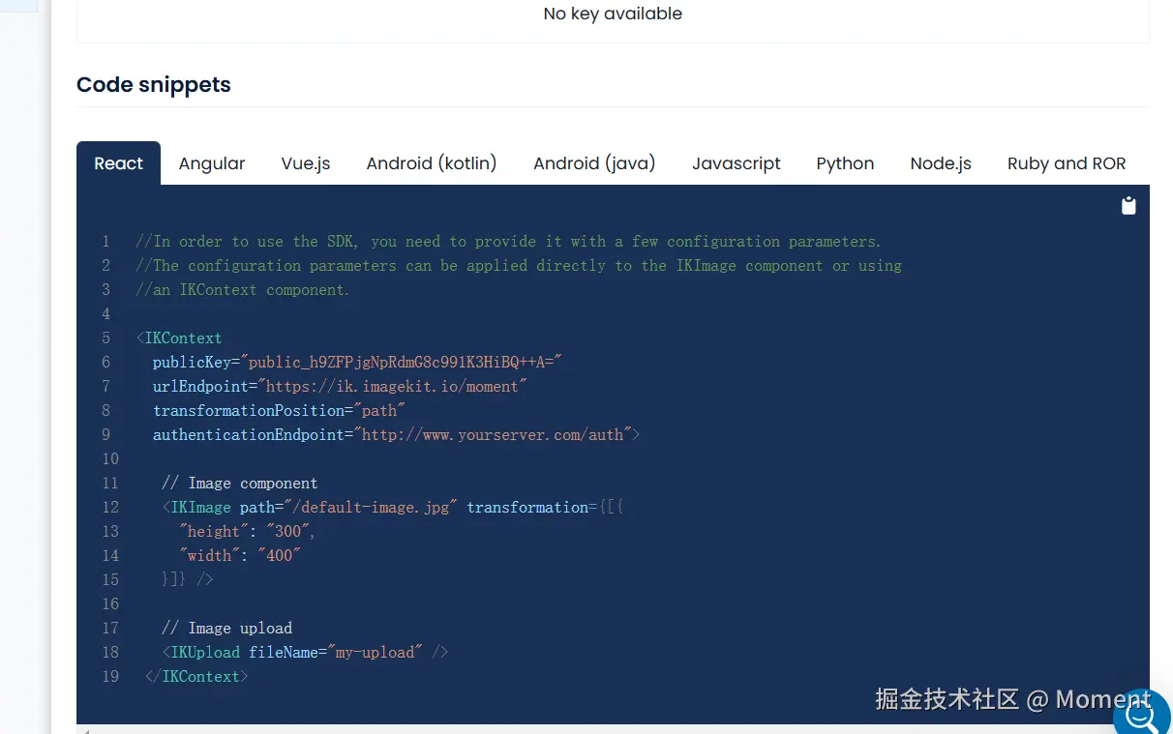Open the Python snippet tab
This screenshot has width=1173, height=734.
tap(845, 163)
